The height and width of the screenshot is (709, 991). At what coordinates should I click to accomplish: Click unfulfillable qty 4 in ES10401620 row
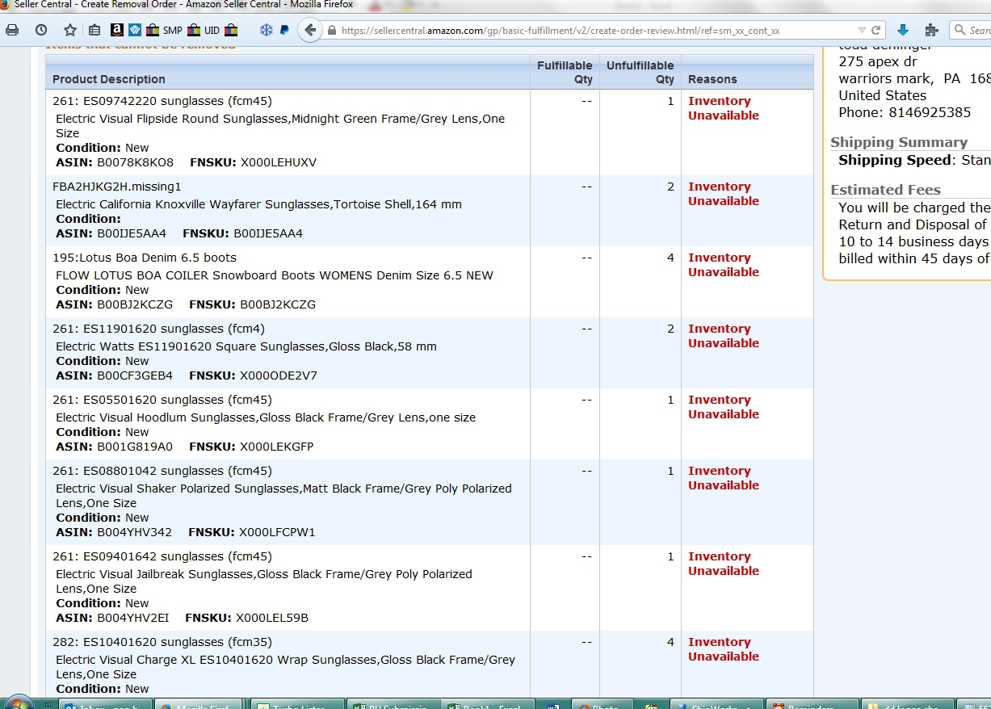pos(670,642)
